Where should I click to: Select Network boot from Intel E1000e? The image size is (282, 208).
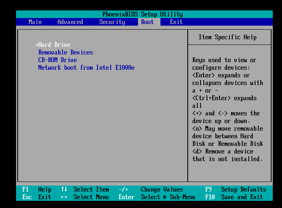pyautogui.click(x=86, y=68)
